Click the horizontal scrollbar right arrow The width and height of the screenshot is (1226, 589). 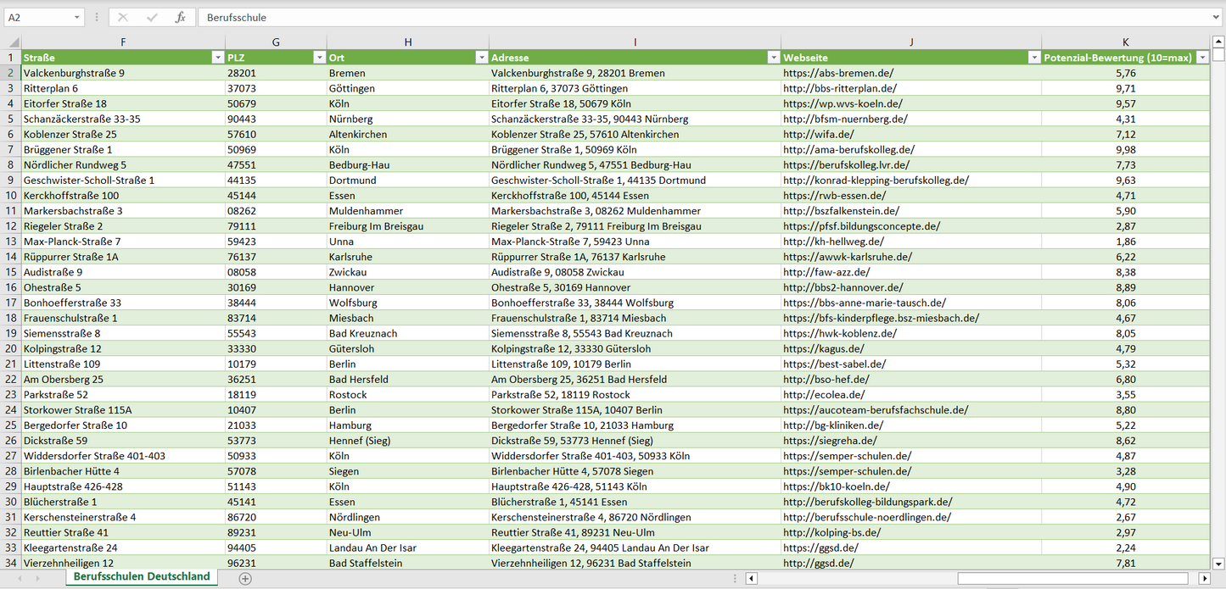pyautogui.click(x=1204, y=578)
